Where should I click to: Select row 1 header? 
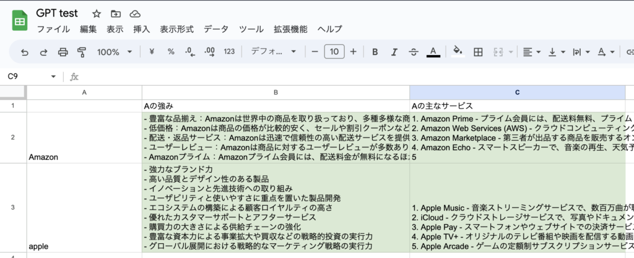[x=13, y=106]
